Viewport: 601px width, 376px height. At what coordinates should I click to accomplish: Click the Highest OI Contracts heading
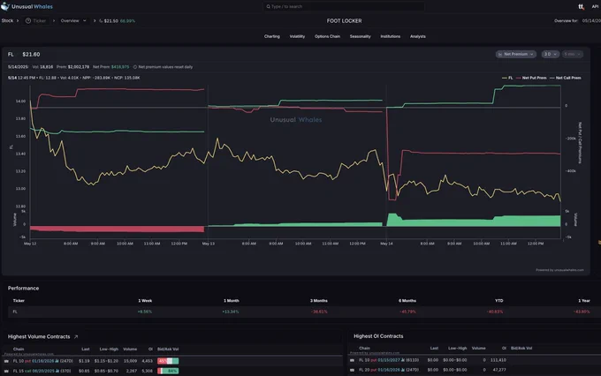tap(378, 336)
